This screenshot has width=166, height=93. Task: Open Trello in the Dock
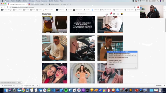[70, 90]
